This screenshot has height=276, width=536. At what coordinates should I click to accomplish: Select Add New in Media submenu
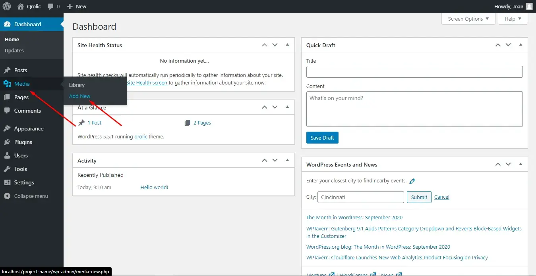(x=80, y=96)
